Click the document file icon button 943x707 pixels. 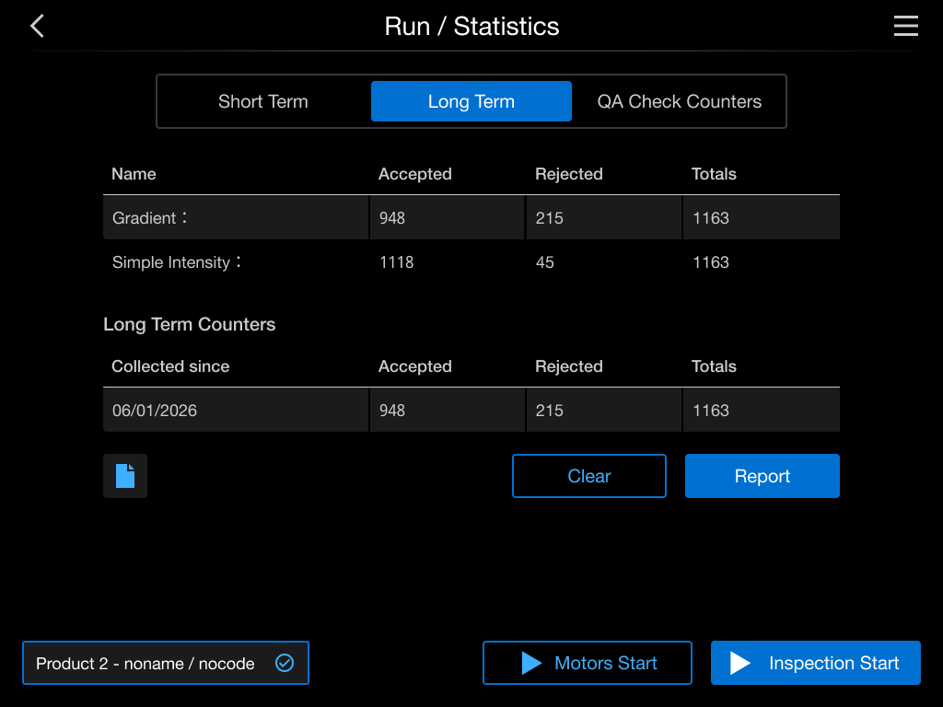(125, 476)
